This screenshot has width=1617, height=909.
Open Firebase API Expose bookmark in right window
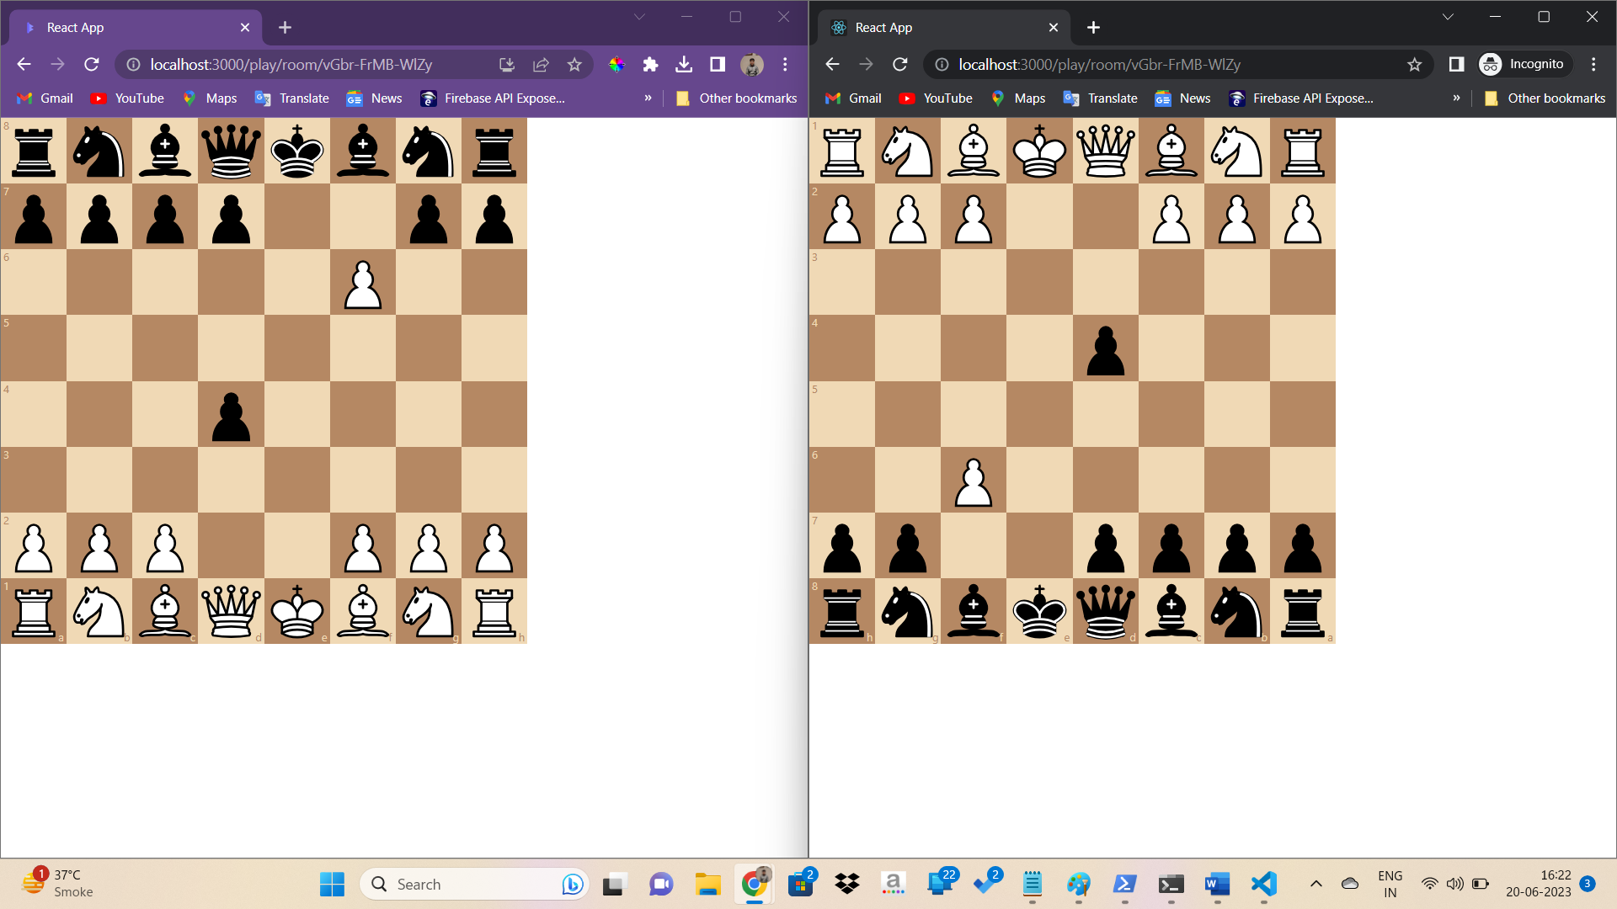point(1301,98)
